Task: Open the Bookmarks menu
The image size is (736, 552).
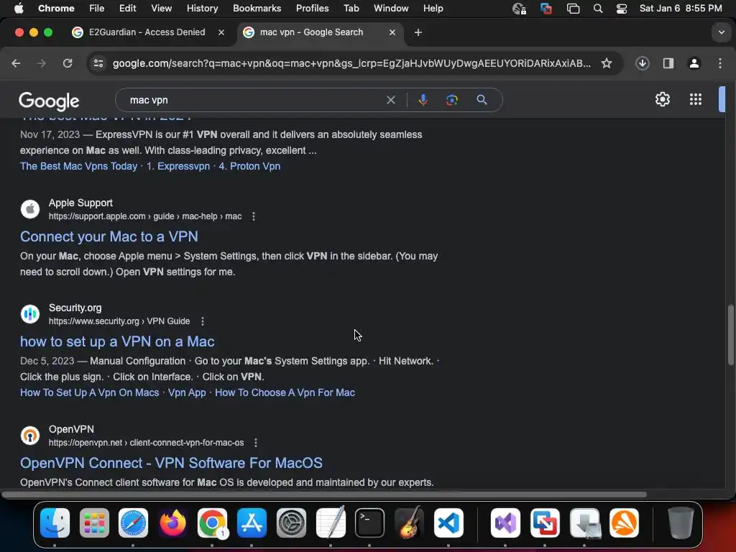Action: pos(257,9)
